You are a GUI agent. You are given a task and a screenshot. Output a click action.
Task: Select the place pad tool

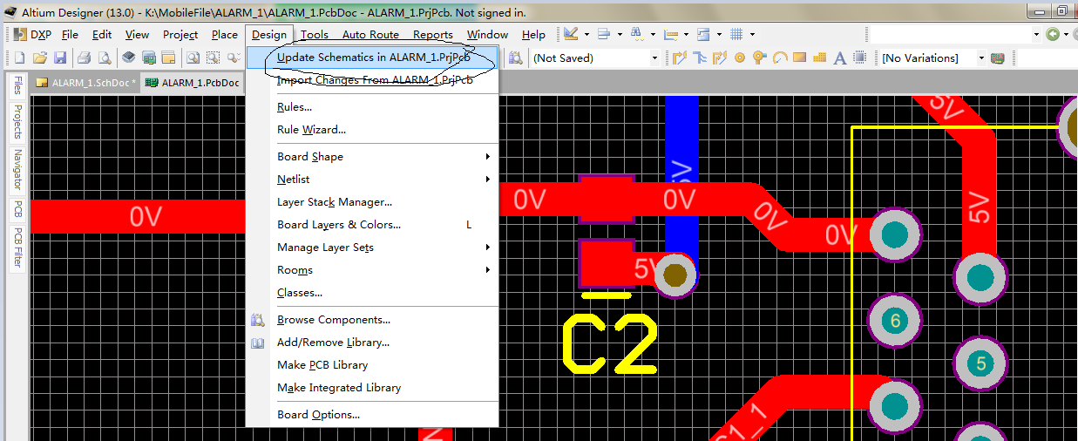(x=740, y=58)
